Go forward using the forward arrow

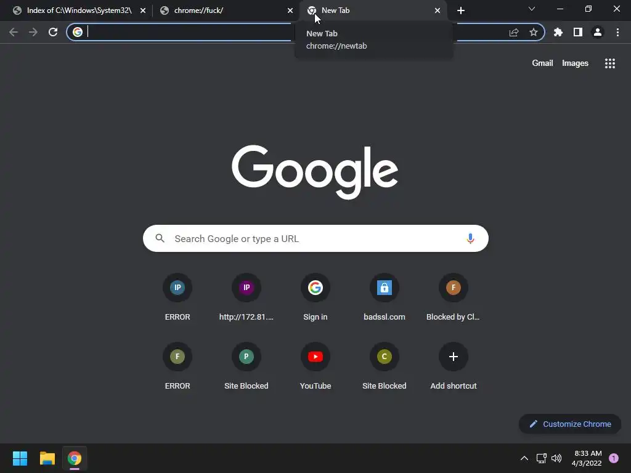pyautogui.click(x=33, y=32)
